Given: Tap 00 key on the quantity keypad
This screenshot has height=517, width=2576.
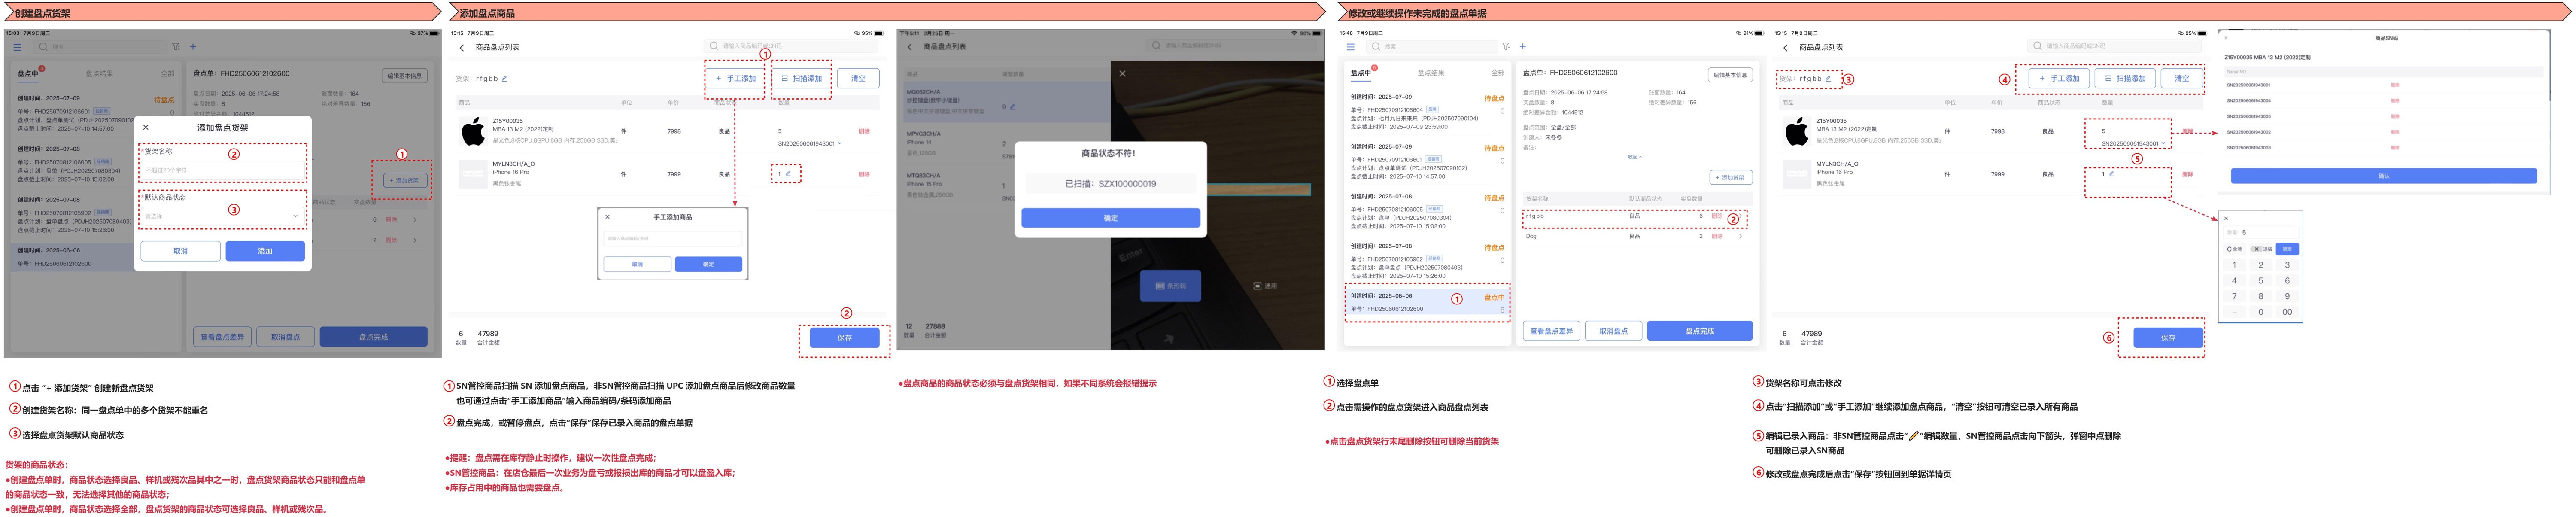Looking at the screenshot, I should click(2287, 312).
